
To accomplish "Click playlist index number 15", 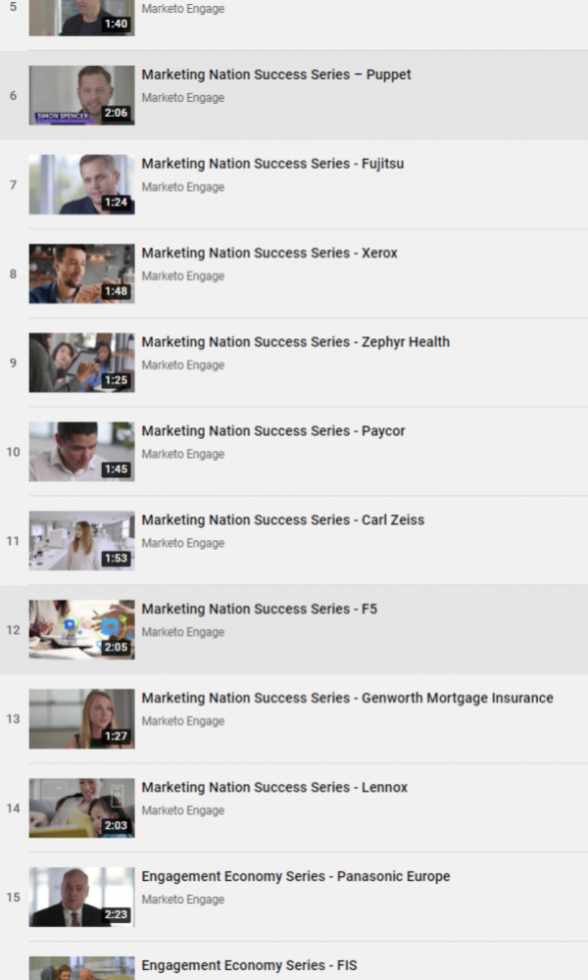I will [x=13, y=897].
